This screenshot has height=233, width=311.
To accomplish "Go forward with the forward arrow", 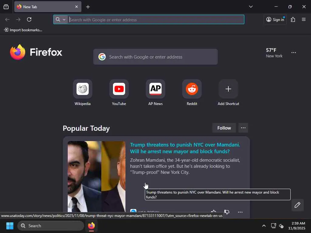I will click(18, 19).
